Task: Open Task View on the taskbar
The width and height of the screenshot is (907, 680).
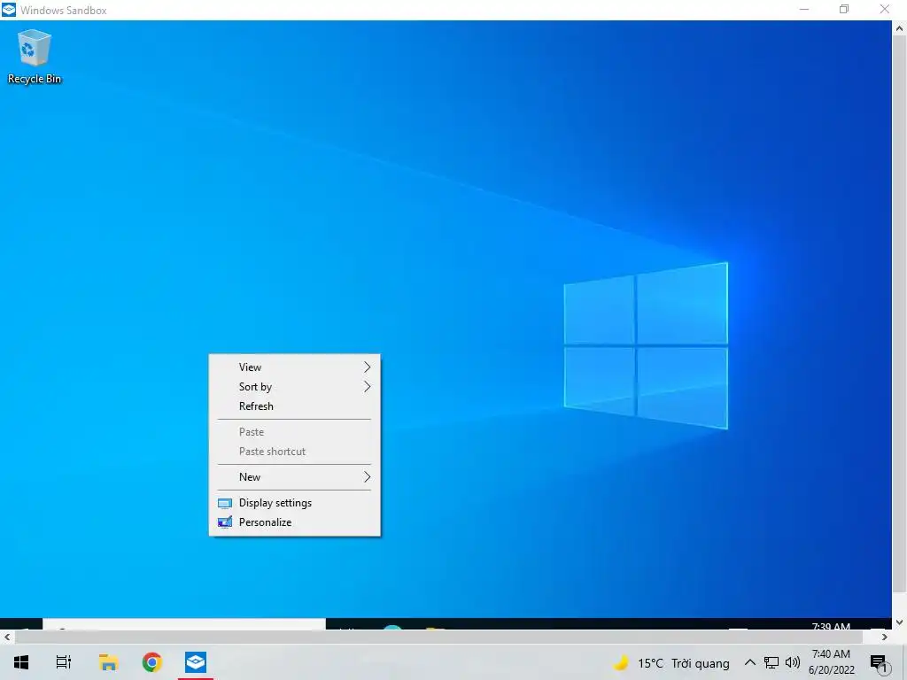Action: coord(64,662)
